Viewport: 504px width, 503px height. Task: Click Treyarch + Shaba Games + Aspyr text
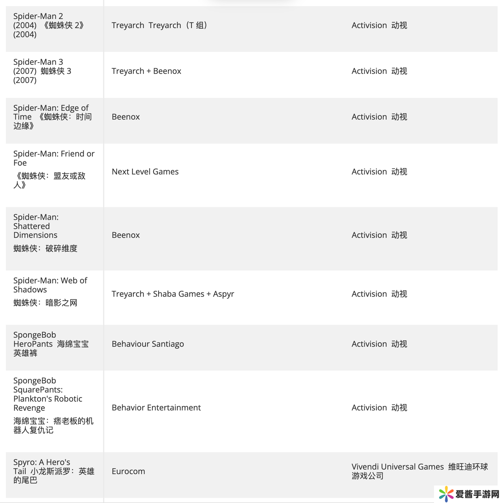click(173, 294)
